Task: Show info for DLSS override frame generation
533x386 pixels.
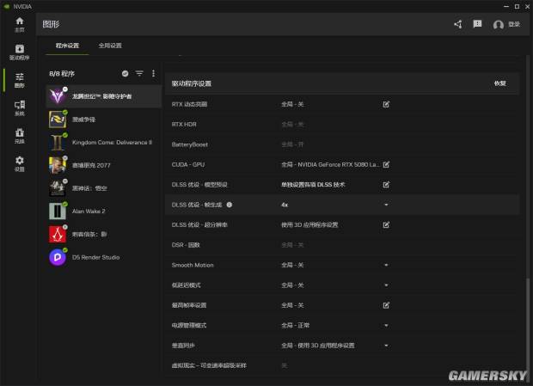Action: pos(230,205)
